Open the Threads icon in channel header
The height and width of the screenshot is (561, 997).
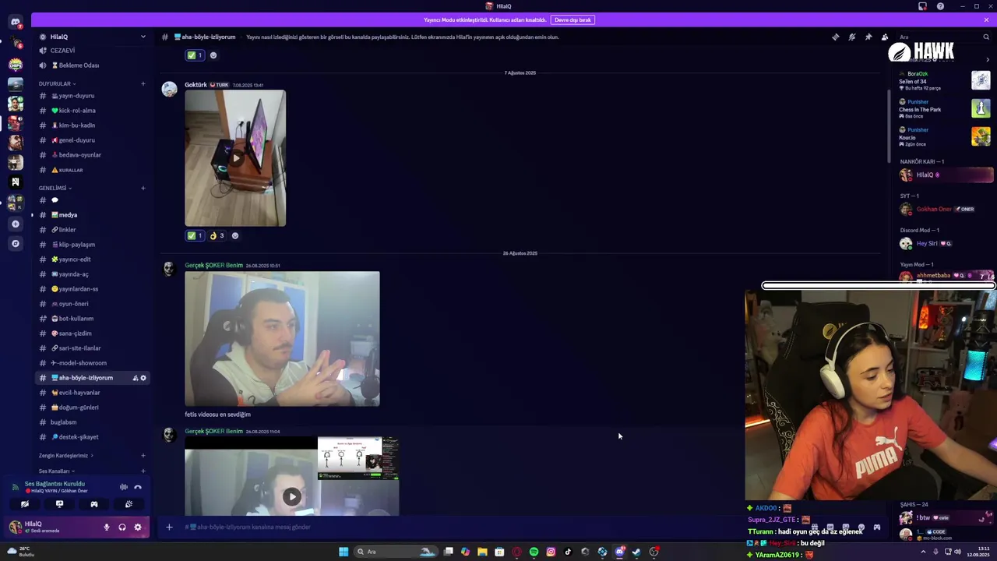coord(835,37)
